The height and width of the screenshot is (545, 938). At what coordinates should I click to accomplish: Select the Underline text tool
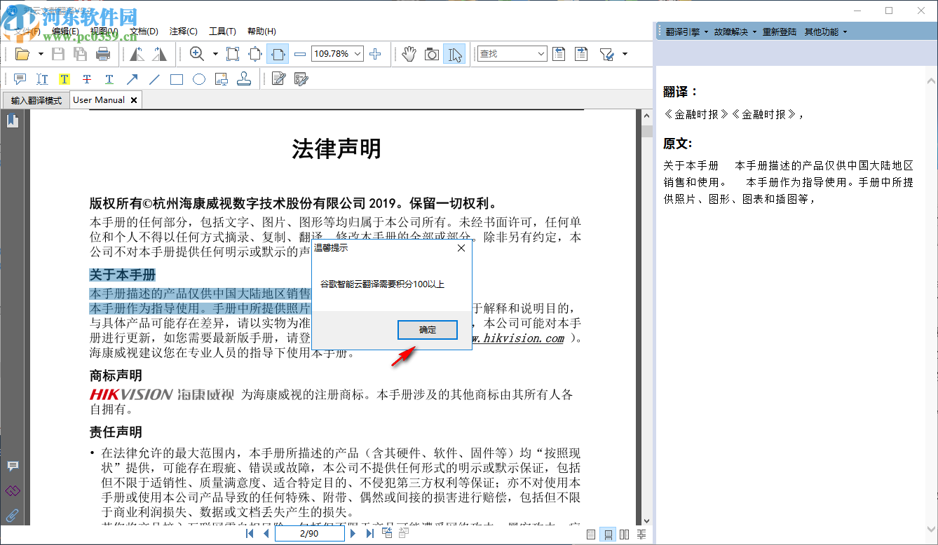(x=109, y=79)
